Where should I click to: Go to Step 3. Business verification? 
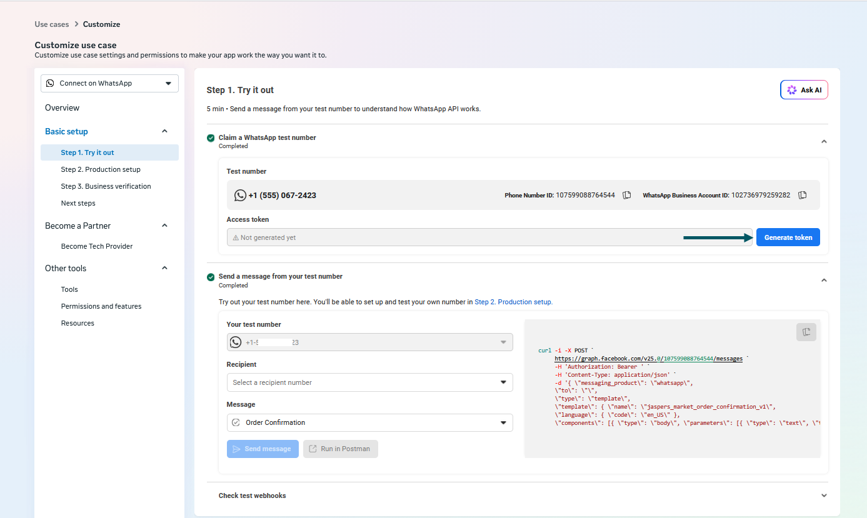(x=106, y=186)
